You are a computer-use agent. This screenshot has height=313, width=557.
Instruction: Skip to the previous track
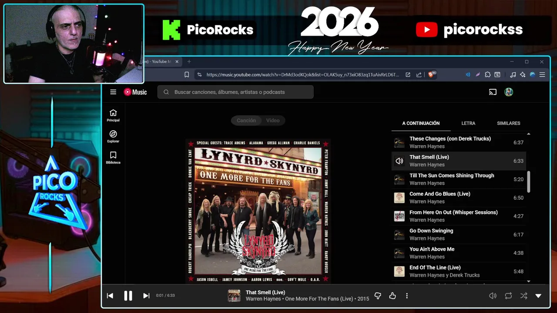[110, 296]
